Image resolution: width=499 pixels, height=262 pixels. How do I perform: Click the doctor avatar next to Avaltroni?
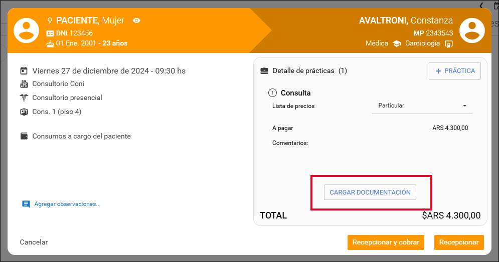click(472, 30)
